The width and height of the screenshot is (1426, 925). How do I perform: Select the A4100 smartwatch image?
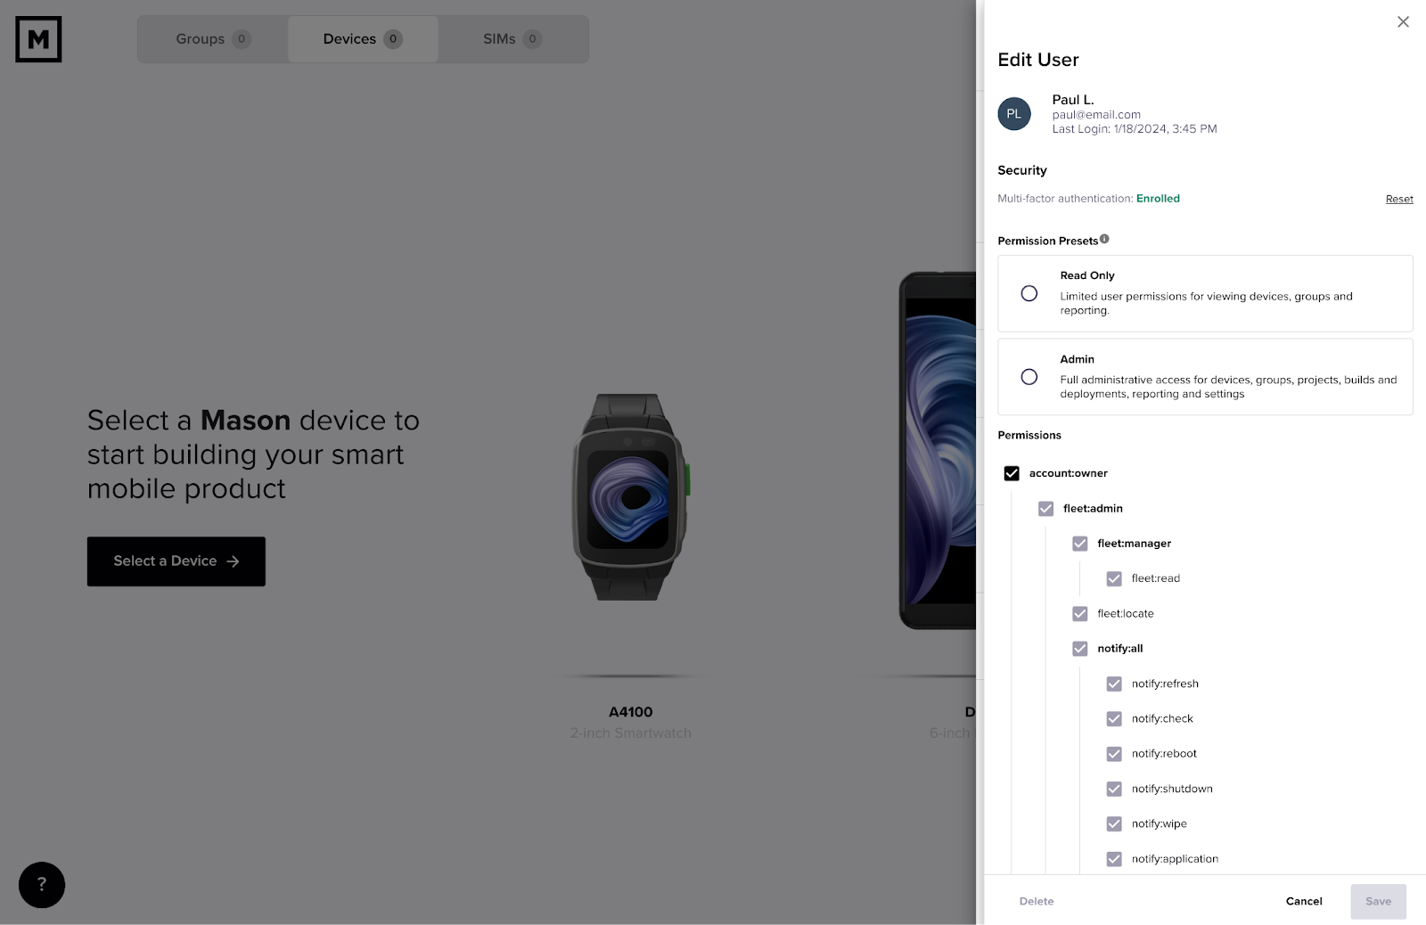(x=630, y=497)
